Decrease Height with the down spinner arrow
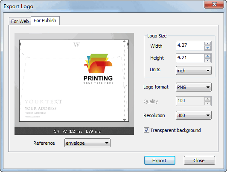227x172 pixels. pyautogui.click(x=208, y=60)
